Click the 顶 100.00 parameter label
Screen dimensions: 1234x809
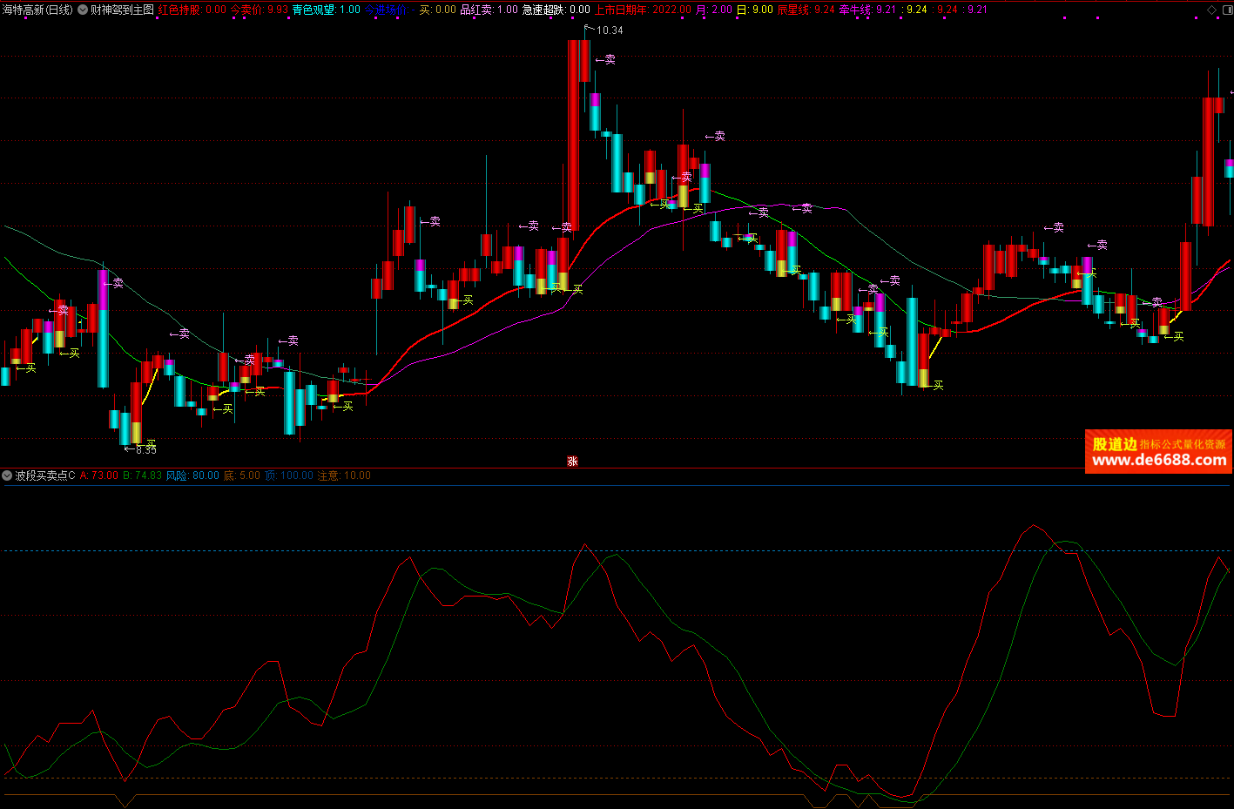tap(288, 475)
